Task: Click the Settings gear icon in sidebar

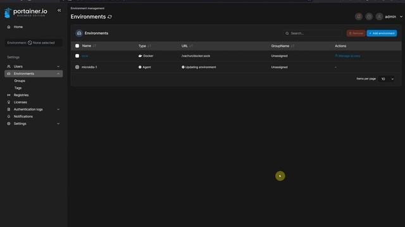Action: (9, 124)
